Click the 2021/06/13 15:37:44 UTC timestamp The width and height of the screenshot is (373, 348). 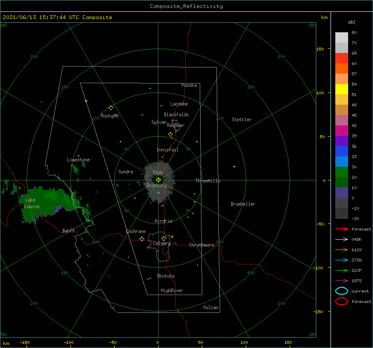click(x=57, y=17)
